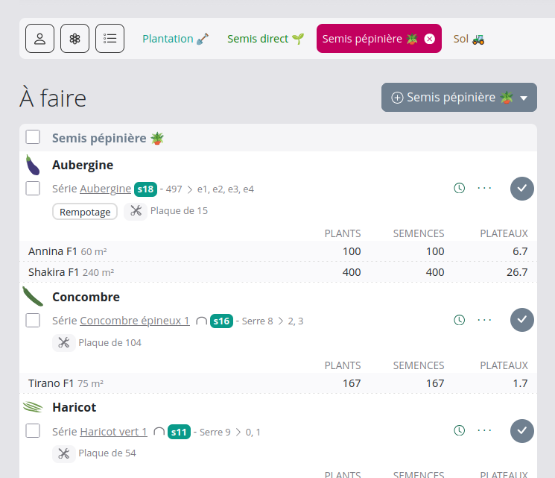Viewport: 555px width, 478px height.
Task: Open the Haricot vert 1 series link
Action: (x=113, y=432)
